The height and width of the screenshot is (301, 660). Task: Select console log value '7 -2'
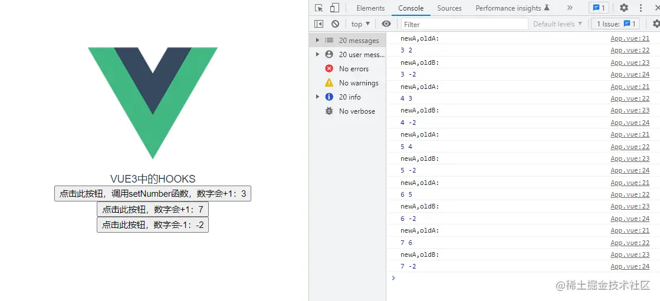(x=408, y=266)
